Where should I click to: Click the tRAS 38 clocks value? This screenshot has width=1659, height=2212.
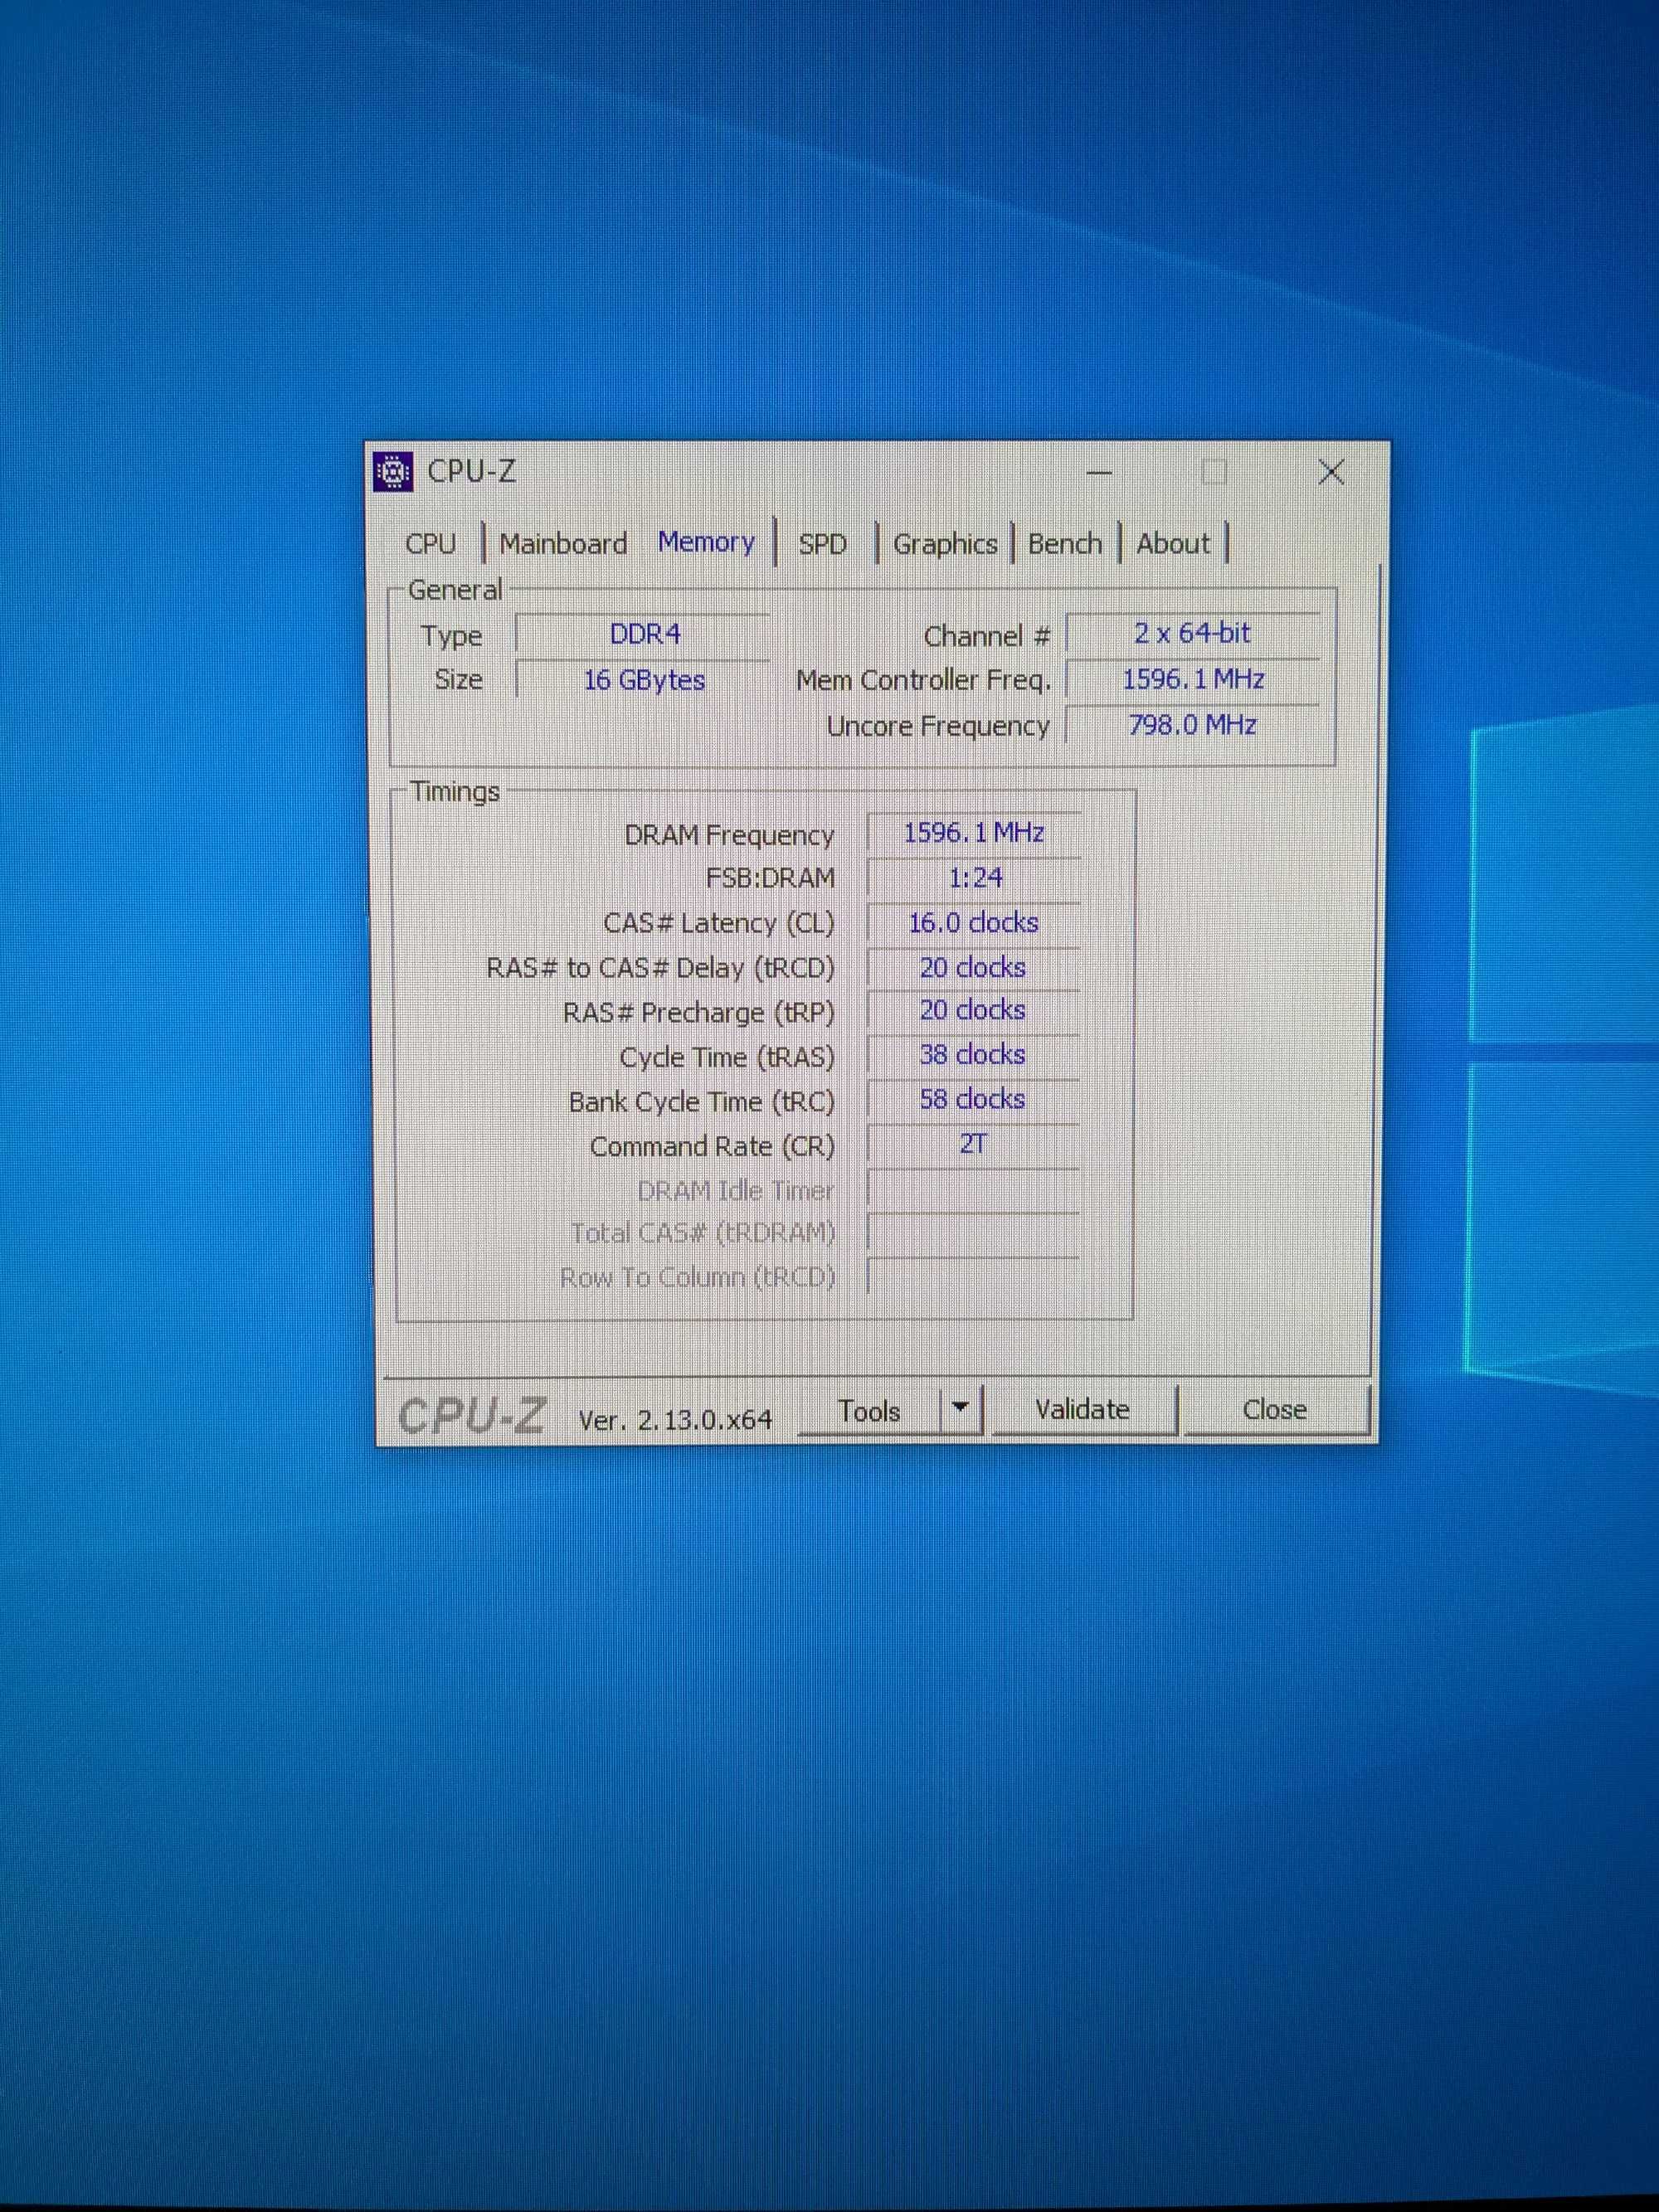coord(974,1055)
